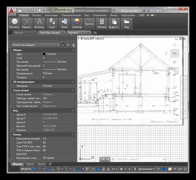The height and width of the screenshot is (180, 196).
Task: Toggle grid display in status bar
Action: click(35, 169)
